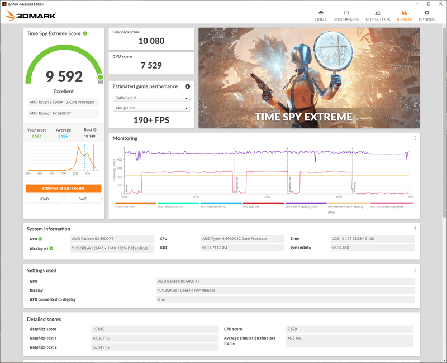Click the Load button
This screenshot has height=363, width=447.
(x=44, y=199)
